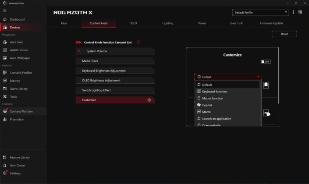The height and width of the screenshot is (184, 309).
Task: Open Dashboard label in sidebar
Action: pyautogui.click(x=17, y=19)
